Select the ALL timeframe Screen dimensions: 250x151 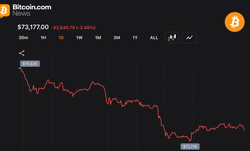(x=154, y=38)
